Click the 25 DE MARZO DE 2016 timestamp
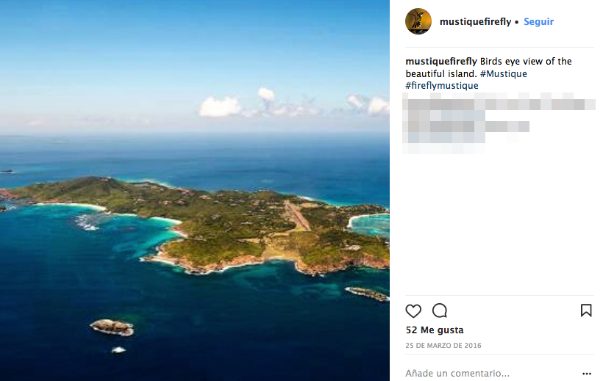This screenshot has height=381, width=603. (x=443, y=346)
